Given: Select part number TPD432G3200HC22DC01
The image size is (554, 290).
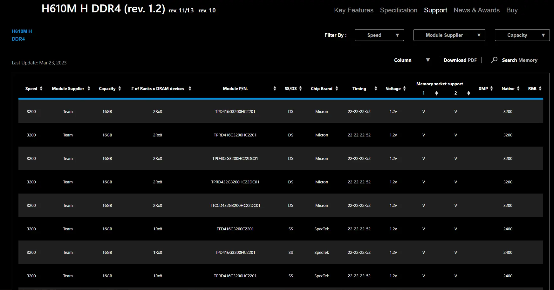Looking at the screenshot, I should (x=235, y=158).
